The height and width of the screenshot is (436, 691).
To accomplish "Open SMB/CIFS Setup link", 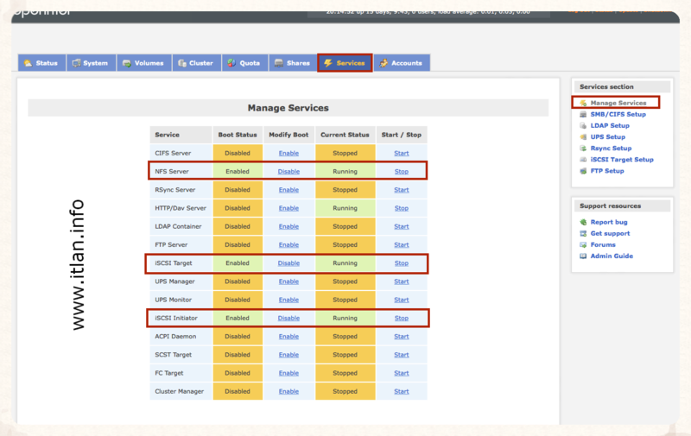I will 618,114.
